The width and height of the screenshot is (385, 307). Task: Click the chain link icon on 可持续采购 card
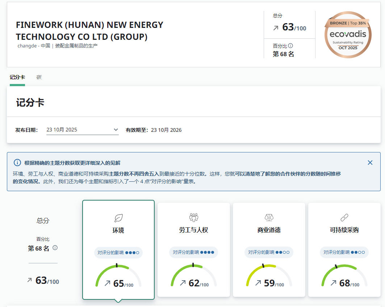[344, 218]
